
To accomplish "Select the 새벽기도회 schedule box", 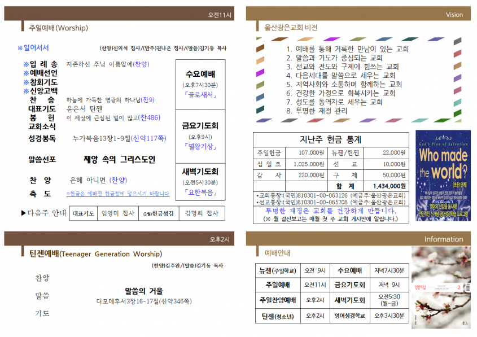I will [x=200, y=182].
